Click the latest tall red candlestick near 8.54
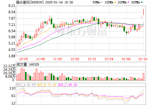The width and height of the screenshot is (150, 105). [x=143, y=12]
